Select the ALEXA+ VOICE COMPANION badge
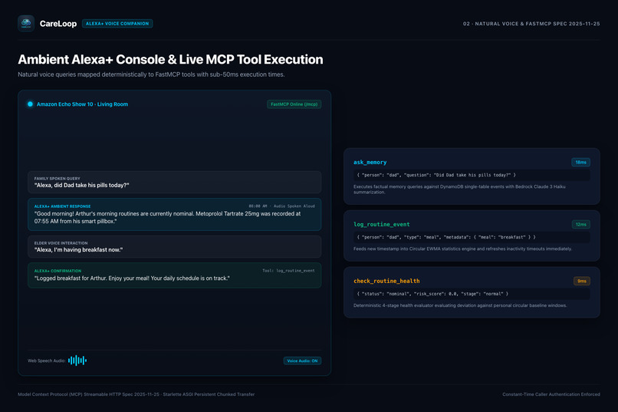Viewport: 618px width, 412px height. coord(117,24)
